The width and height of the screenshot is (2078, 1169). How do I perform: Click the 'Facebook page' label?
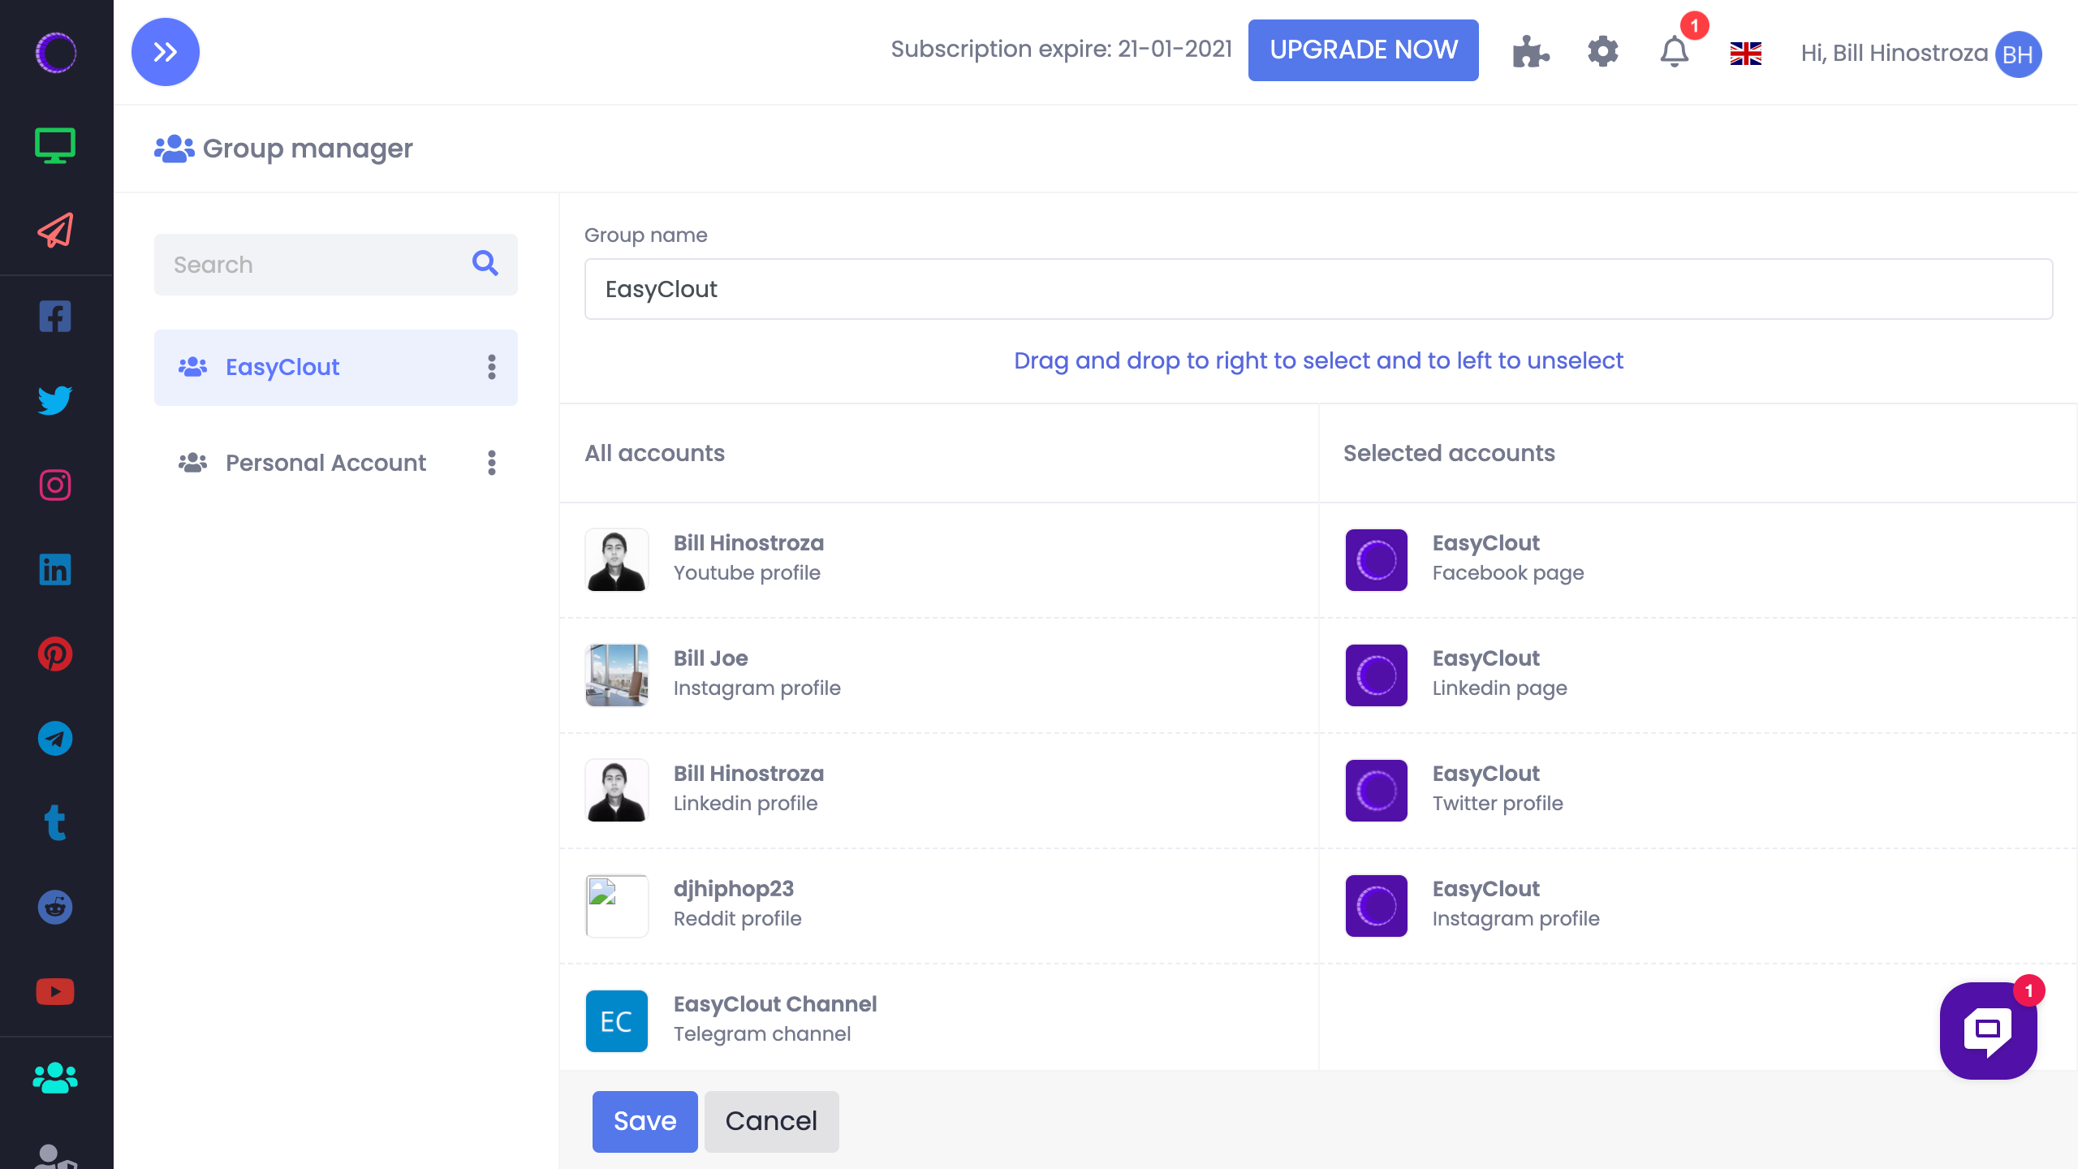[x=1508, y=573]
